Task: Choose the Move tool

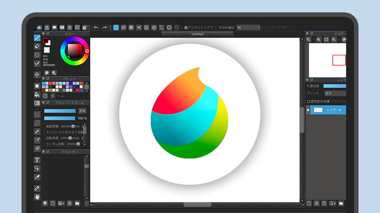Action: (37, 74)
